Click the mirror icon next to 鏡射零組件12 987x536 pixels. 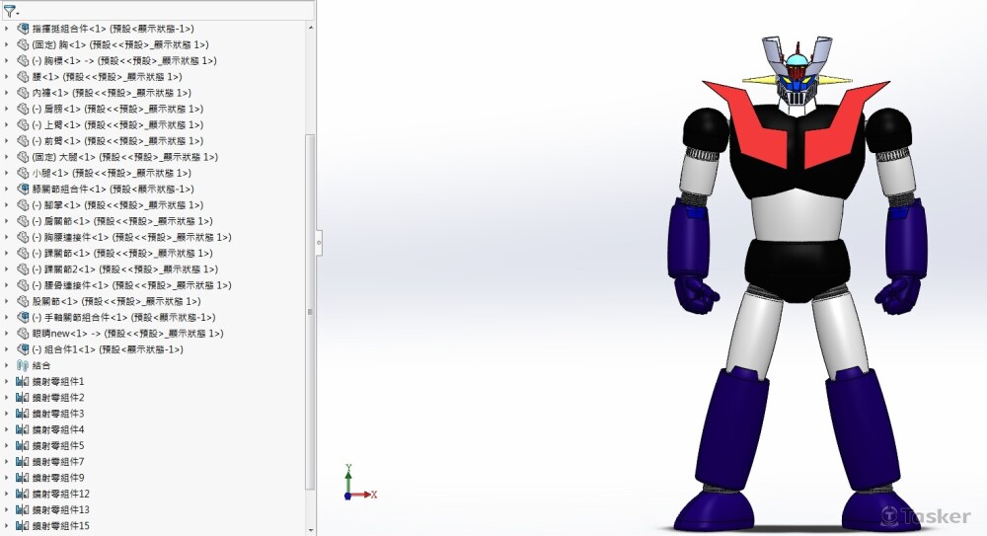24,494
